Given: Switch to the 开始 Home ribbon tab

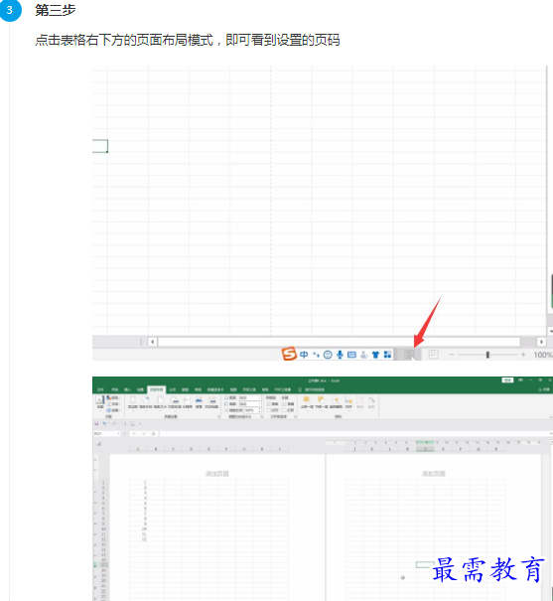Looking at the screenshot, I should point(114,389).
